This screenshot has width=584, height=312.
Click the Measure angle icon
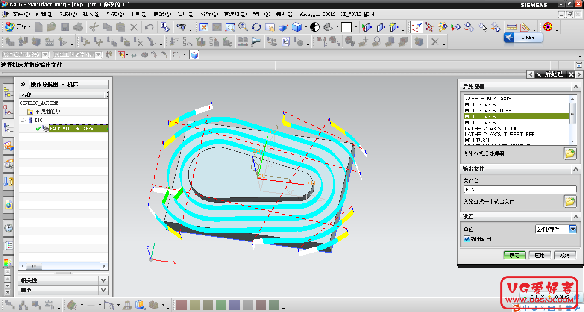tap(525, 27)
